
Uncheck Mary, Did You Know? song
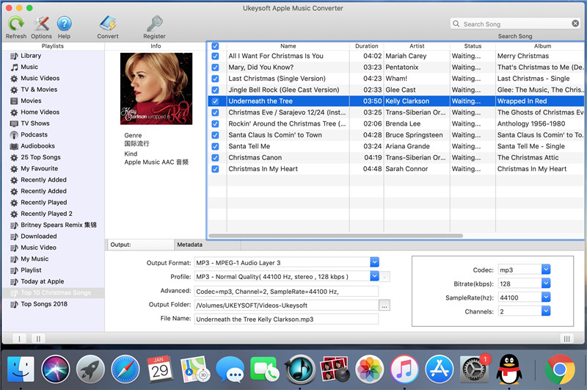tap(215, 67)
